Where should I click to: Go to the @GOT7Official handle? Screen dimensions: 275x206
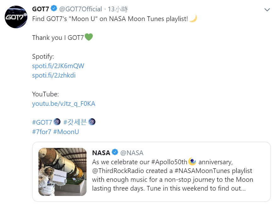pyautogui.click(x=81, y=9)
